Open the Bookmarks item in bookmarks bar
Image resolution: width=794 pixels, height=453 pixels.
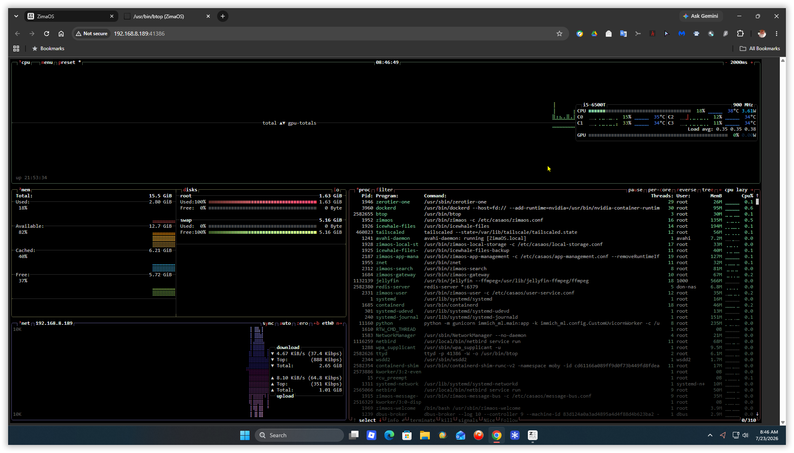pos(48,49)
